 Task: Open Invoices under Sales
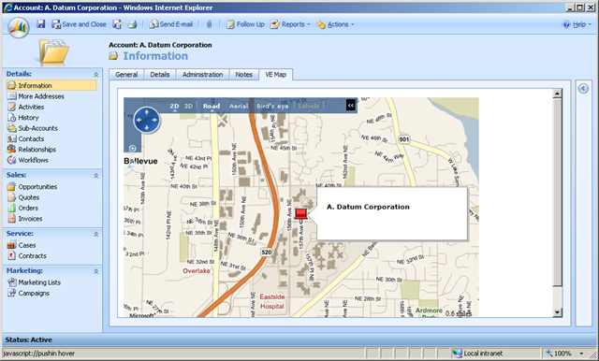(25, 219)
